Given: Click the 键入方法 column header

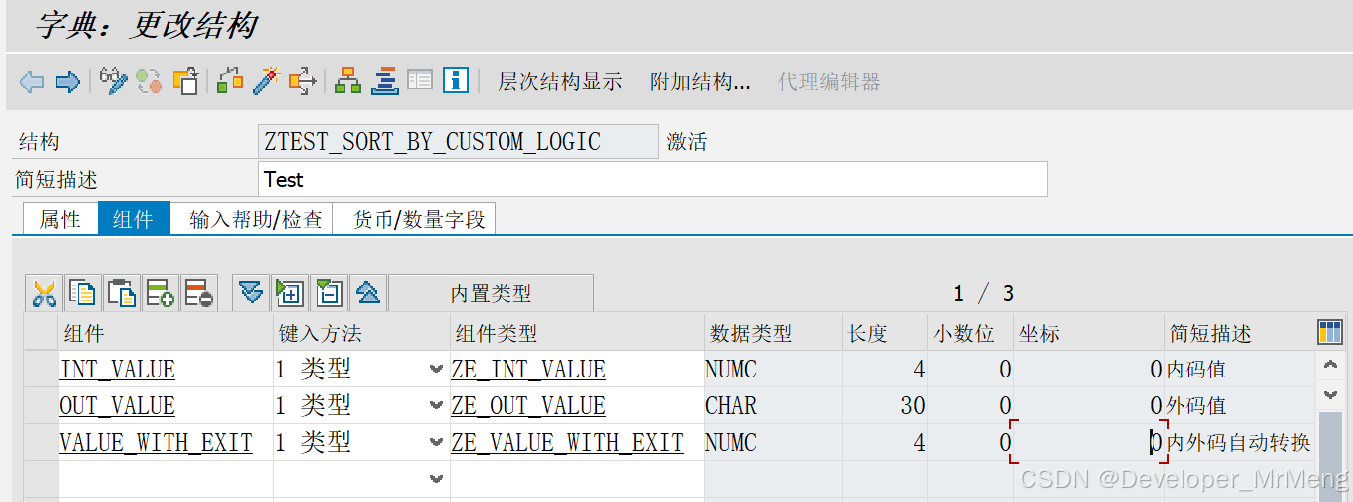Looking at the screenshot, I should coord(362,333).
